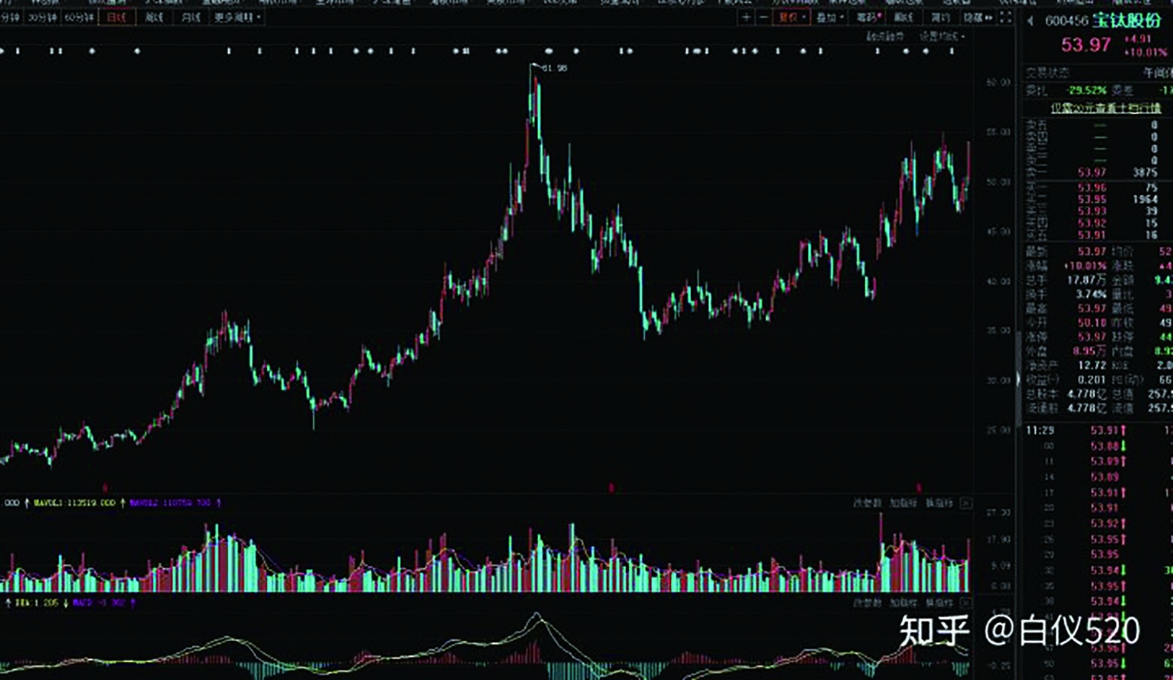Screen dimensions: 1173x680
Task: Click the scrollbar handle beside quote panel
Action: [1019, 376]
